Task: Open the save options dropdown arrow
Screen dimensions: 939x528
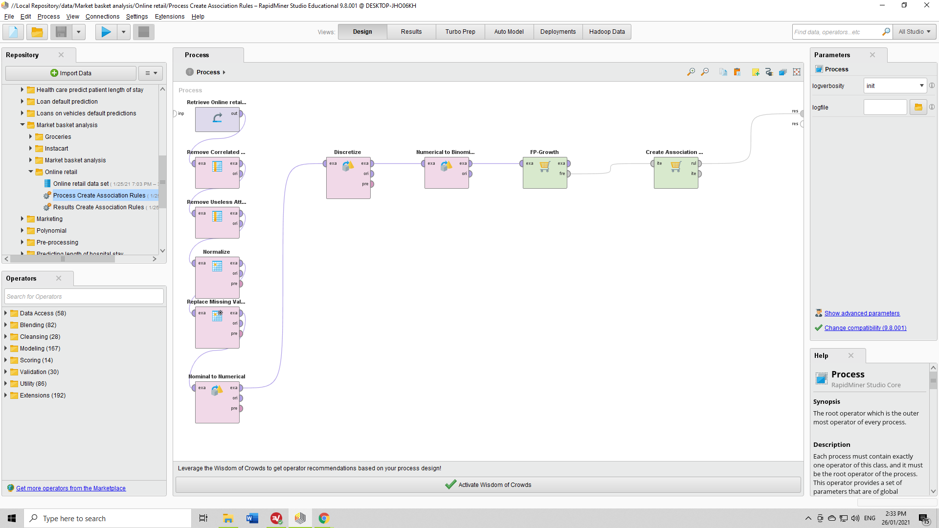Action: pos(78,32)
